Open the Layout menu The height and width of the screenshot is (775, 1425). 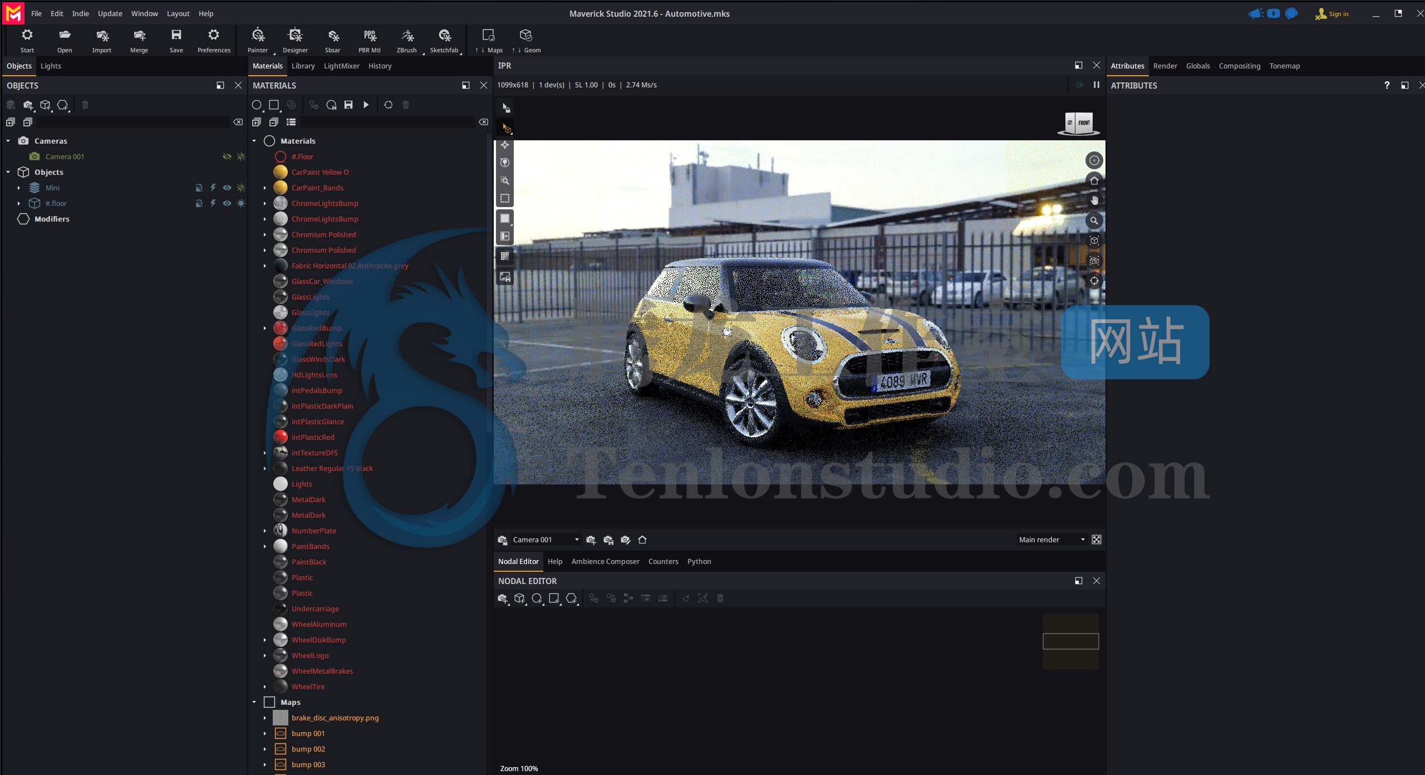[178, 13]
